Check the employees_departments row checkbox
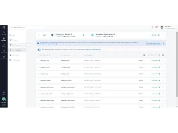The height and width of the screenshot is (133, 178). (38, 87)
